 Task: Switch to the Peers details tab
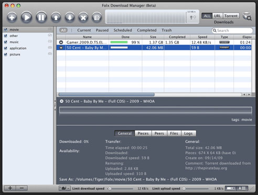pos(159,133)
